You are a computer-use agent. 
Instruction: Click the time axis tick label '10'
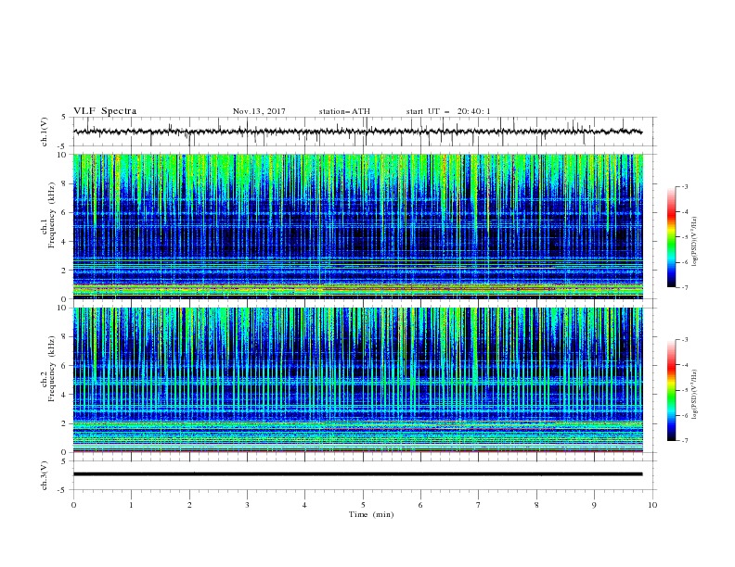point(652,505)
